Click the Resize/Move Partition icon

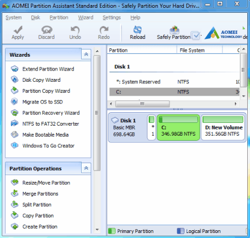tap(14, 182)
